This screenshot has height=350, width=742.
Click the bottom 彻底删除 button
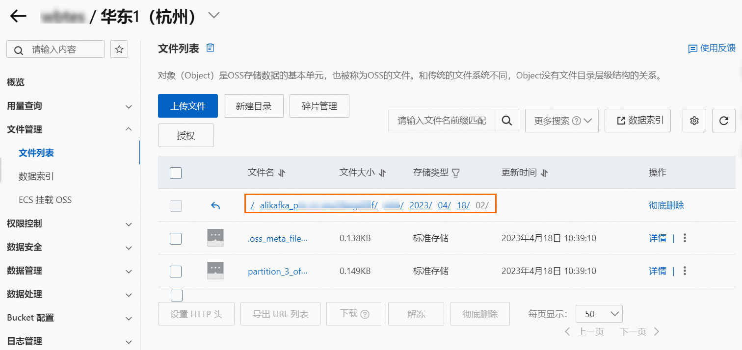[x=480, y=314]
